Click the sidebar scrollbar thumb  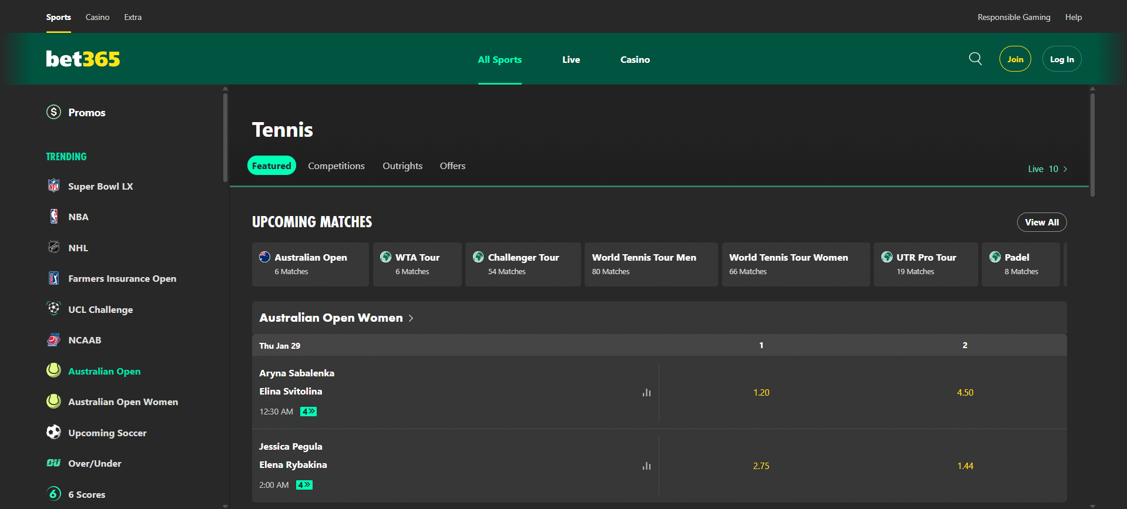point(225,137)
